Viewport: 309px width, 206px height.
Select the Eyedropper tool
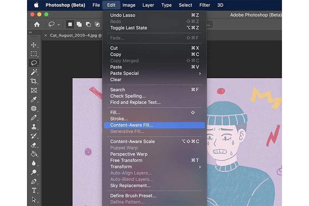pyautogui.click(x=34, y=99)
